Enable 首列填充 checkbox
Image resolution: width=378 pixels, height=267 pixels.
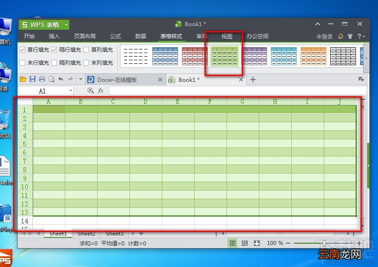[86, 50]
